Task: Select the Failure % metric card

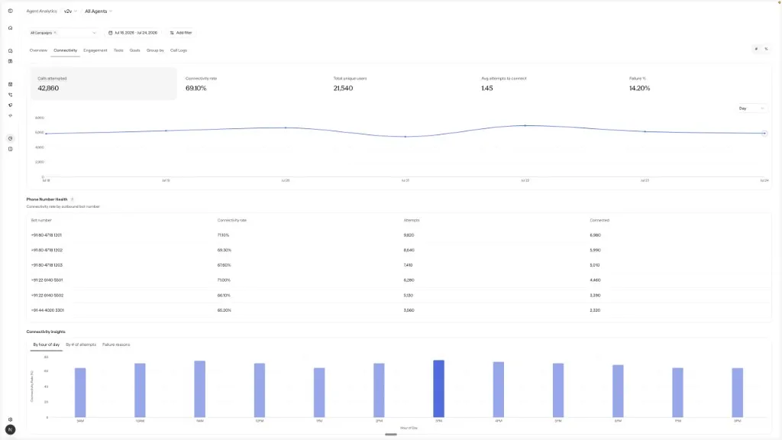Action: pyautogui.click(x=696, y=84)
